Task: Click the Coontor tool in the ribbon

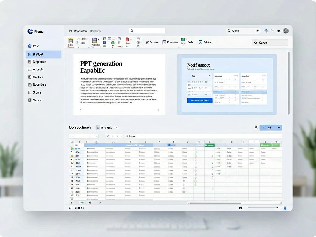Action: (x=152, y=42)
